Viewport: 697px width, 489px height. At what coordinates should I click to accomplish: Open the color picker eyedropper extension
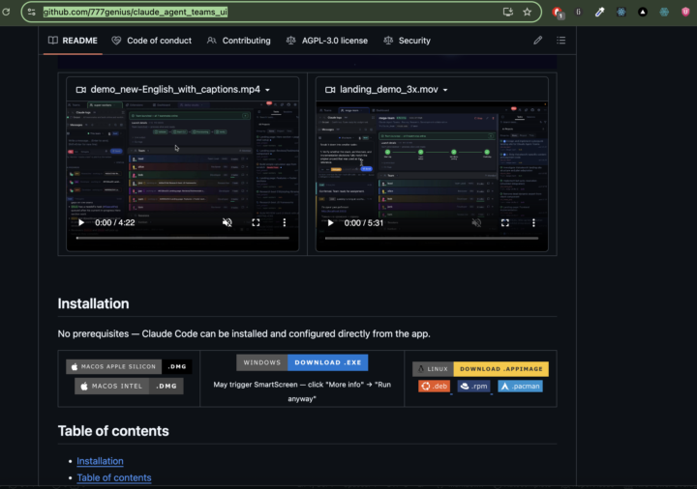(x=599, y=12)
